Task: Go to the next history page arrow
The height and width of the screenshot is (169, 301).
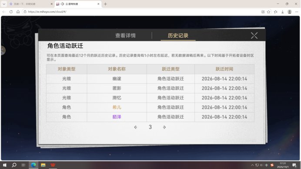Action: (164, 127)
